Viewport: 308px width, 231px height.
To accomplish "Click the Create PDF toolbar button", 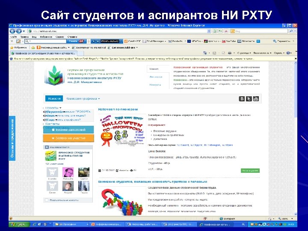I will (x=133, y=41).
